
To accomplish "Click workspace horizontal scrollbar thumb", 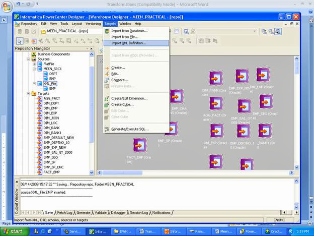I will pyautogui.click(x=122, y=172).
